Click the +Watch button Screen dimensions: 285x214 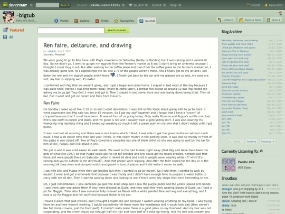pyautogui.click(x=226, y=20)
